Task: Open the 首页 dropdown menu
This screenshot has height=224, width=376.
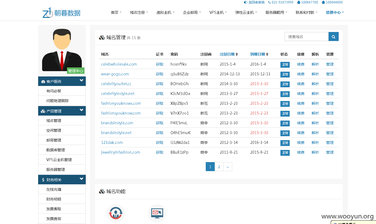Action: click(116, 12)
